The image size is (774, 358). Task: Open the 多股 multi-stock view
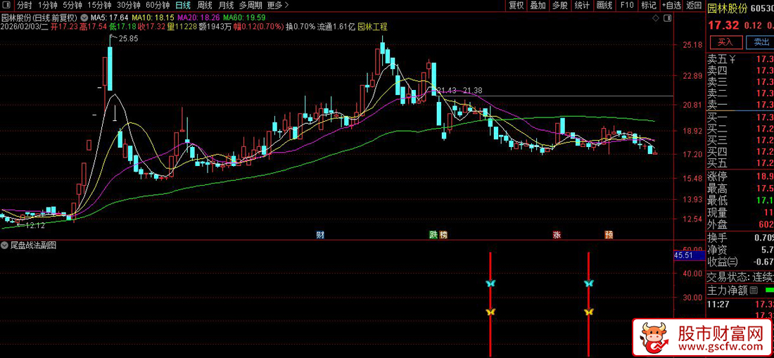click(560, 6)
